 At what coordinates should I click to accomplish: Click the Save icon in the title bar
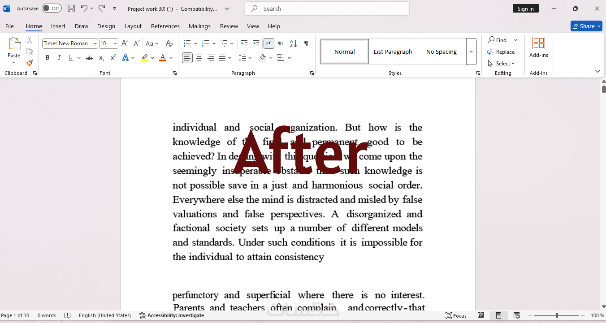(x=71, y=9)
